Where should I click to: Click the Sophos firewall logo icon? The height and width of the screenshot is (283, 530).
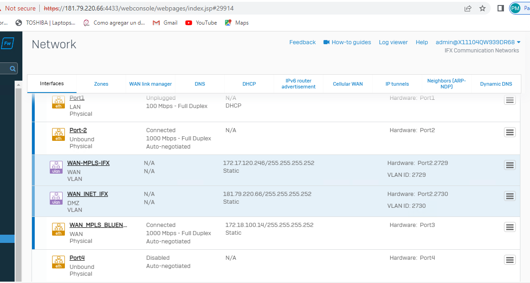[x=7, y=44]
